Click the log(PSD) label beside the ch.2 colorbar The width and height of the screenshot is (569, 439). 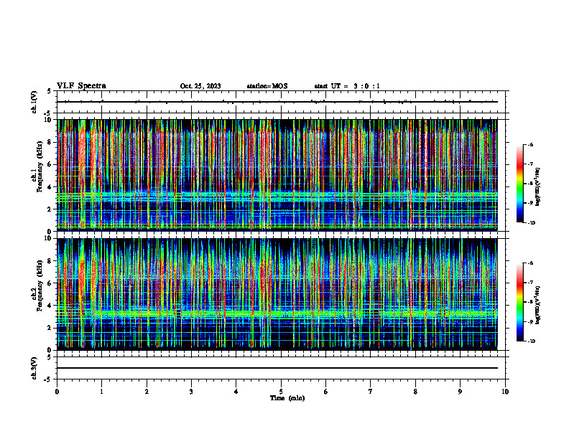[538, 306]
